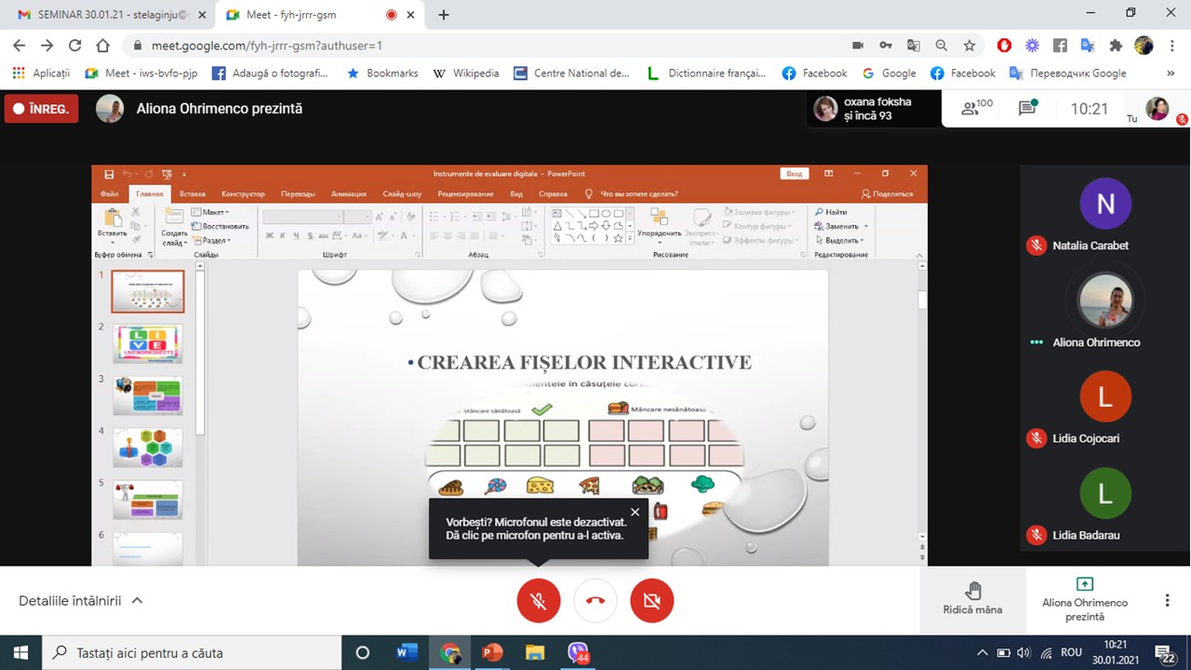1191x670 pixels.
Task: Raise your hand with Ridică mâna
Action: 972,598
